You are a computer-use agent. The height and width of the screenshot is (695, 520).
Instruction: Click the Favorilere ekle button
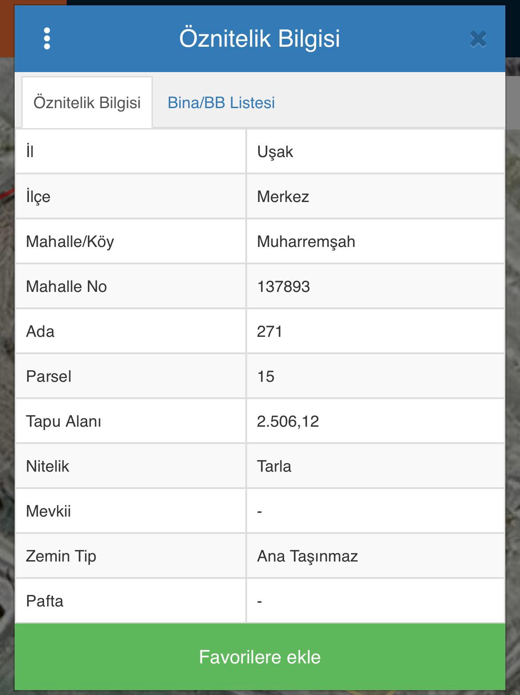pos(260,657)
